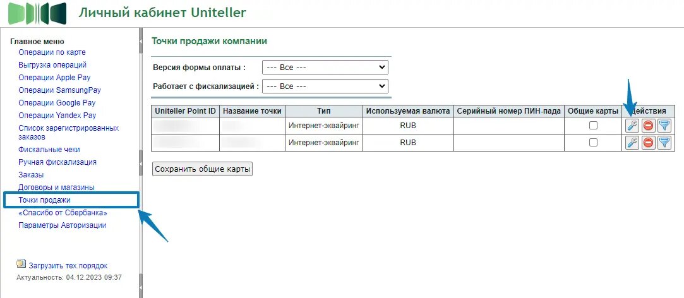Click the Общие карты column header

coord(593,111)
